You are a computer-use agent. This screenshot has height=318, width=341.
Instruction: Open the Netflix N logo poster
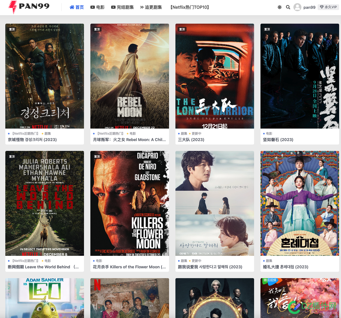(x=130, y=298)
